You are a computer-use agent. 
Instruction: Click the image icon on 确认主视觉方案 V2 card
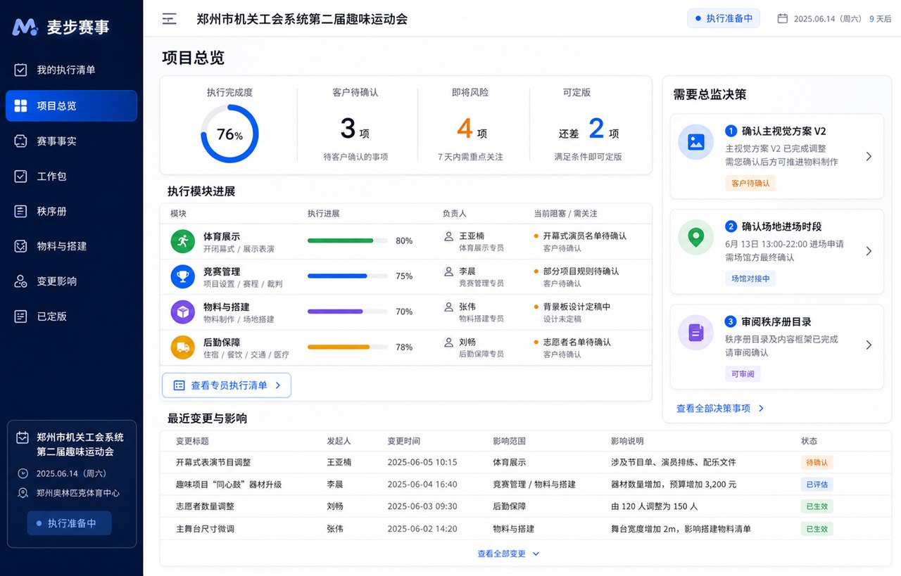pyautogui.click(x=695, y=141)
